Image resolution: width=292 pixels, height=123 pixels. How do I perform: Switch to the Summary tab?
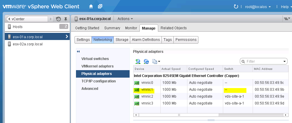112,28
